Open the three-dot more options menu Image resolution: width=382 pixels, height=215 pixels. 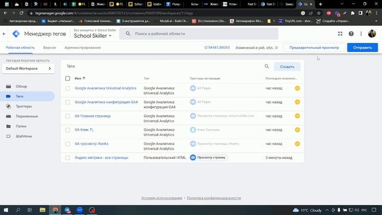[x=361, y=33]
